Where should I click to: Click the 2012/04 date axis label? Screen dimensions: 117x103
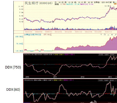89,32
